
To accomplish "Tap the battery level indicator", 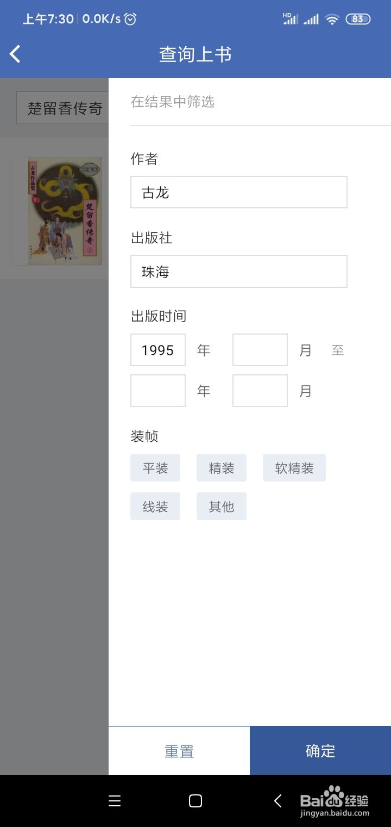I will (x=358, y=19).
